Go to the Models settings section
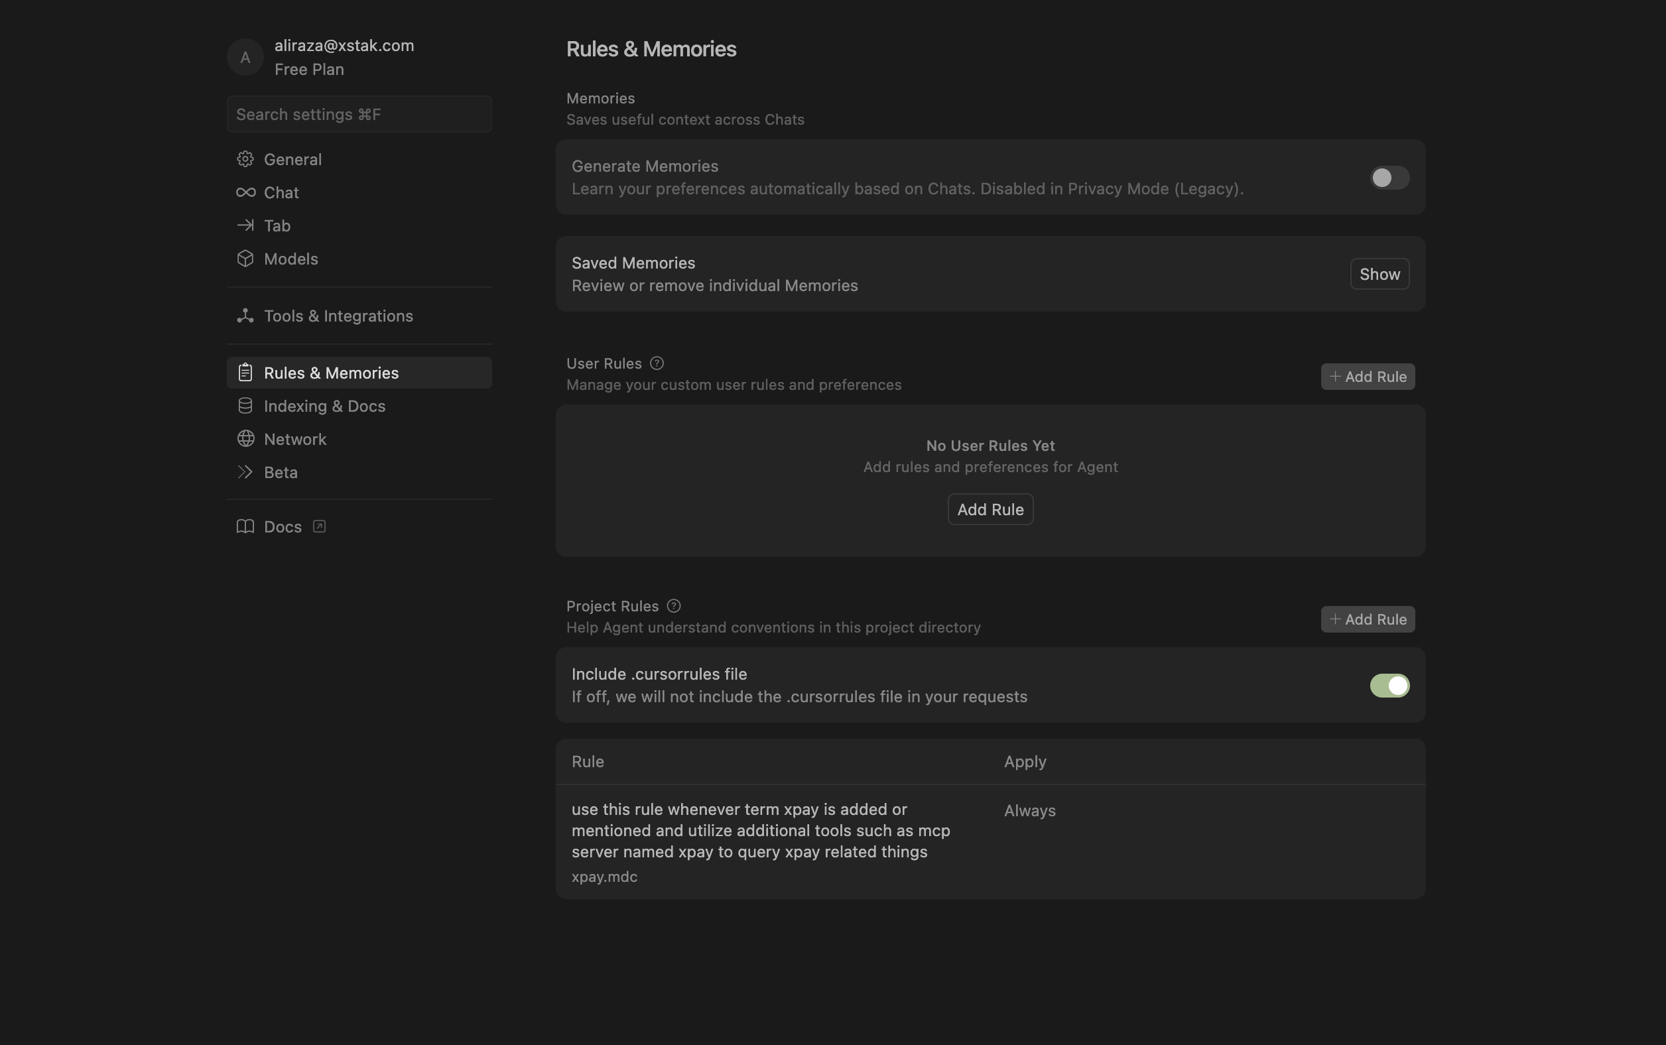 (359, 259)
